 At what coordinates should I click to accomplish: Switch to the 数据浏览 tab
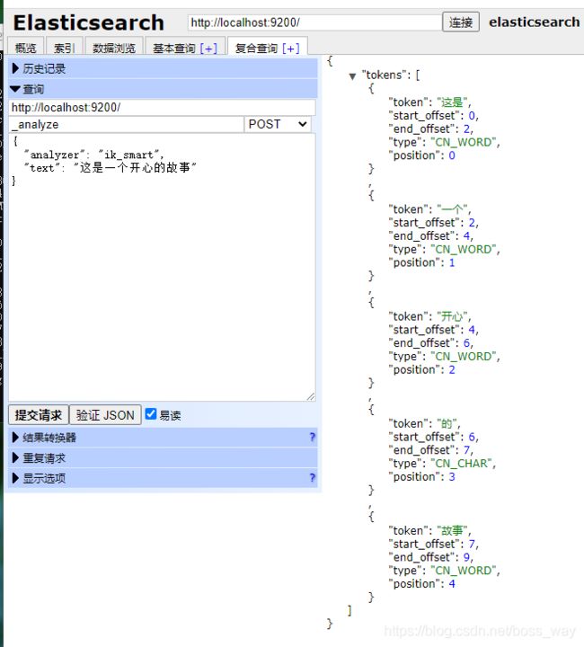[114, 48]
